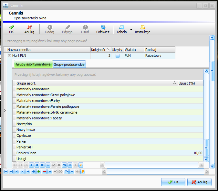Switch to the Grupy producenckie tab
The height and width of the screenshot is (191, 218).
(69, 65)
